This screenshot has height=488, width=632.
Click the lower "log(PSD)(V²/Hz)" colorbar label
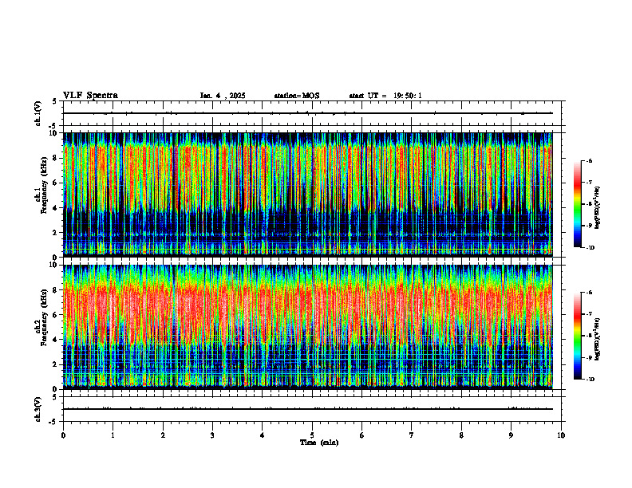(598, 339)
